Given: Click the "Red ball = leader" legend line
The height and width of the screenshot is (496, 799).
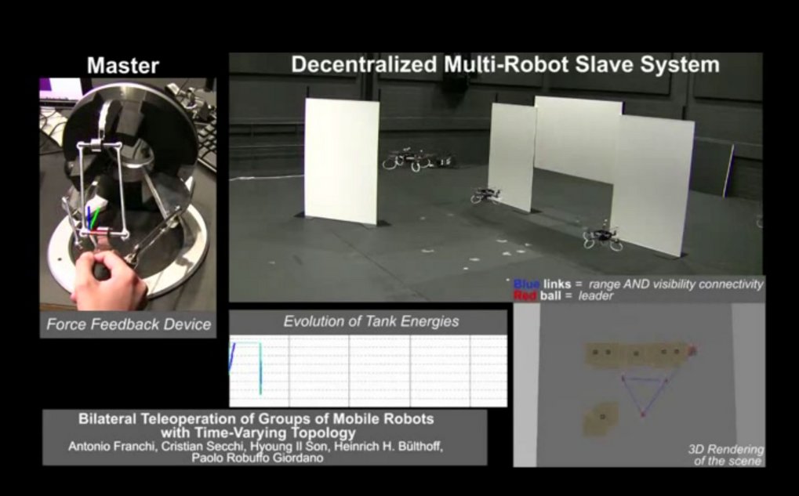Looking at the screenshot, I should (x=563, y=297).
